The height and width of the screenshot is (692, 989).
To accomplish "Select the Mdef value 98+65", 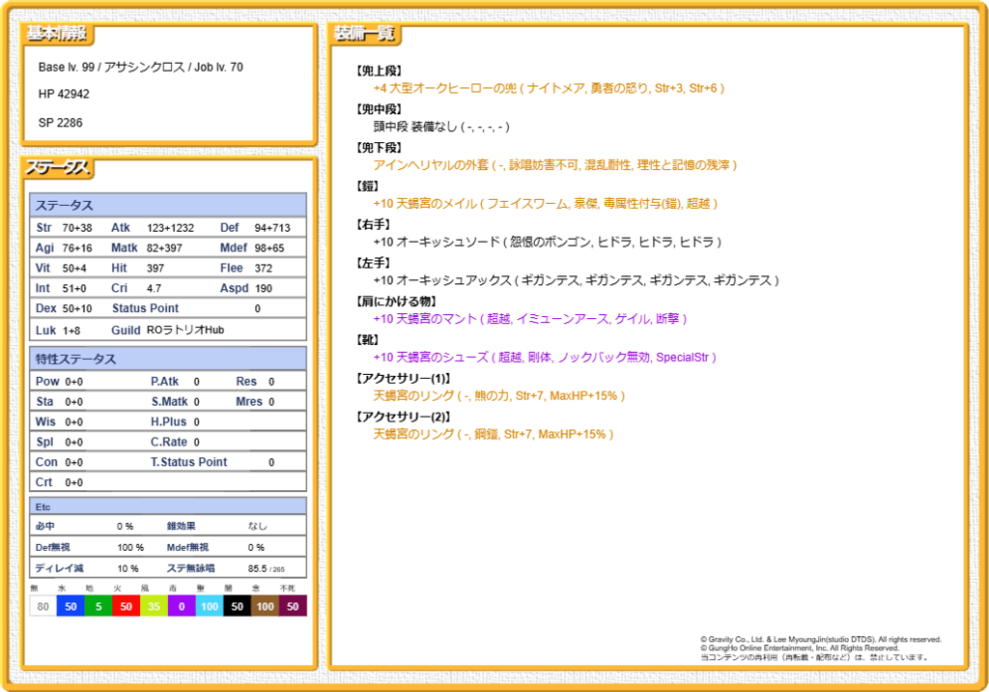I will pos(269,248).
